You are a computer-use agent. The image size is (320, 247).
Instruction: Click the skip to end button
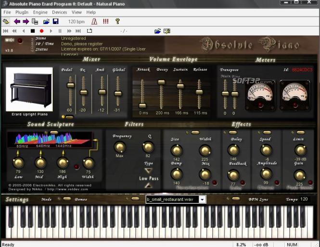[x=78, y=31]
